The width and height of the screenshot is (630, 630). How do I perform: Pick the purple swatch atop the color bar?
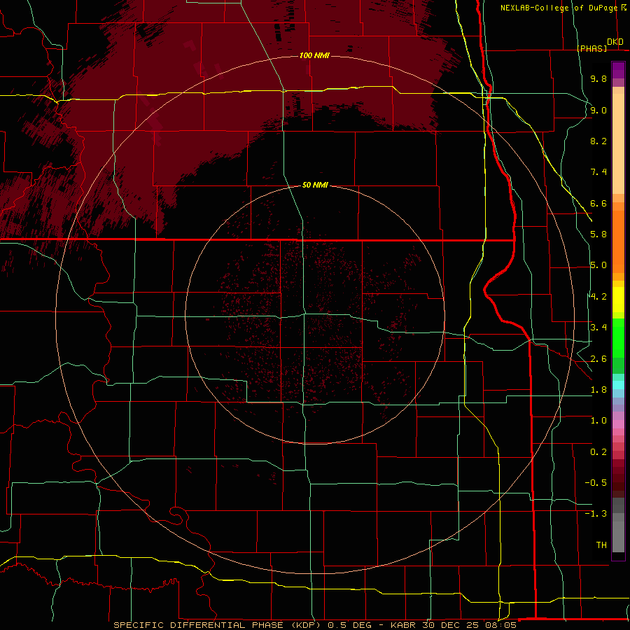(x=618, y=70)
